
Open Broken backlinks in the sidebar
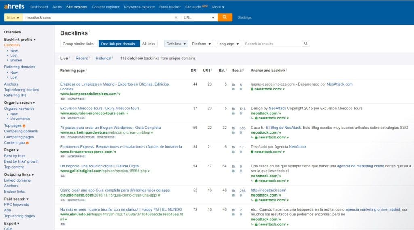[16, 61]
